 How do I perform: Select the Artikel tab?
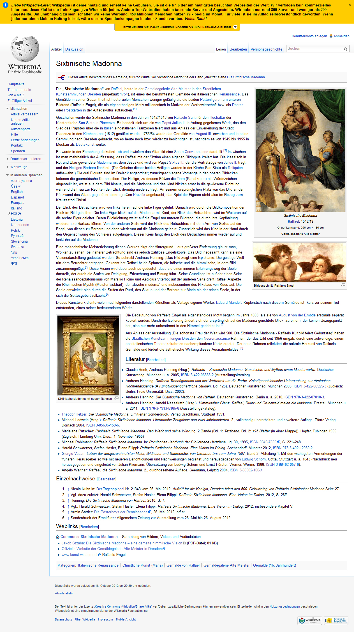click(56, 49)
